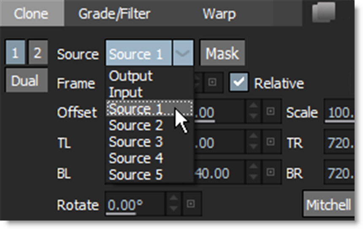This screenshot has width=363, height=229.
Task: Switch to the Warp tab
Action: pyautogui.click(x=219, y=14)
